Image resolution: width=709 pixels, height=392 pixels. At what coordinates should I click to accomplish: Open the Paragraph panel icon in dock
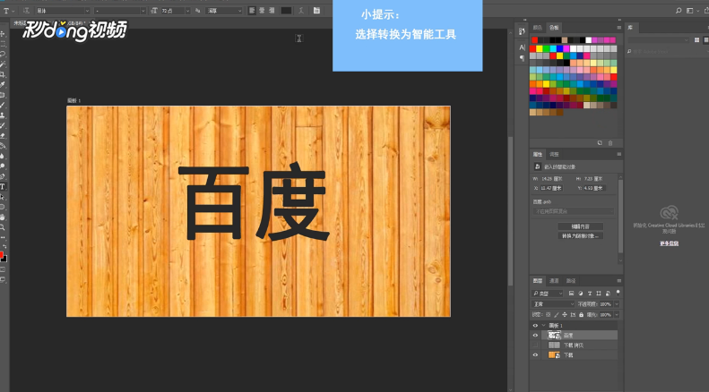[522, 58]
